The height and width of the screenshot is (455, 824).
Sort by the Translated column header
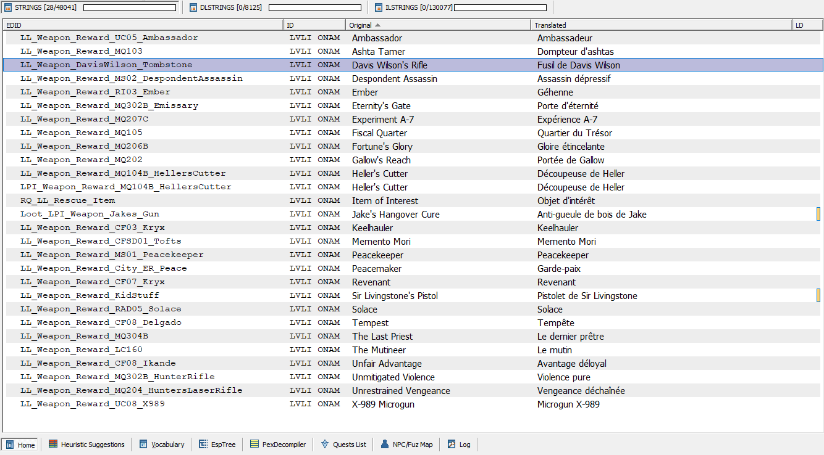(x=662, y=25)
